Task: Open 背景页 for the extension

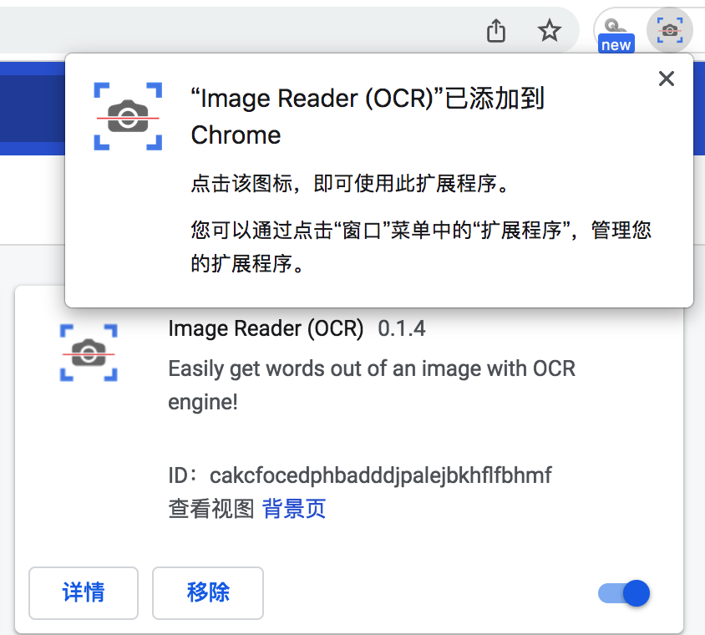Action: [x=293, y=509]
